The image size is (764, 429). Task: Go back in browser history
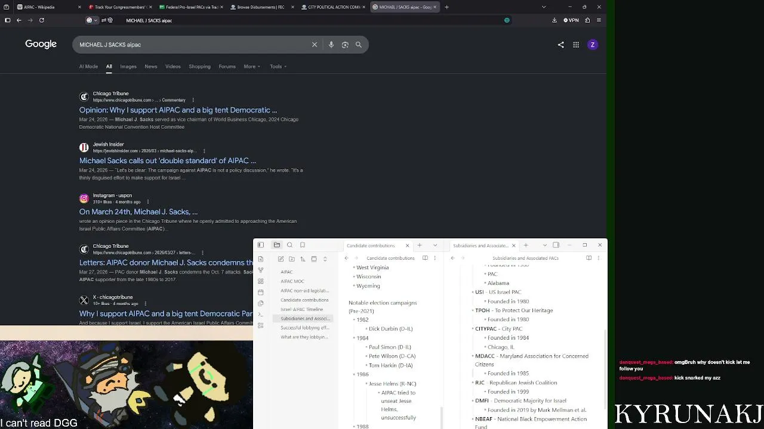[x=19, y=20]
